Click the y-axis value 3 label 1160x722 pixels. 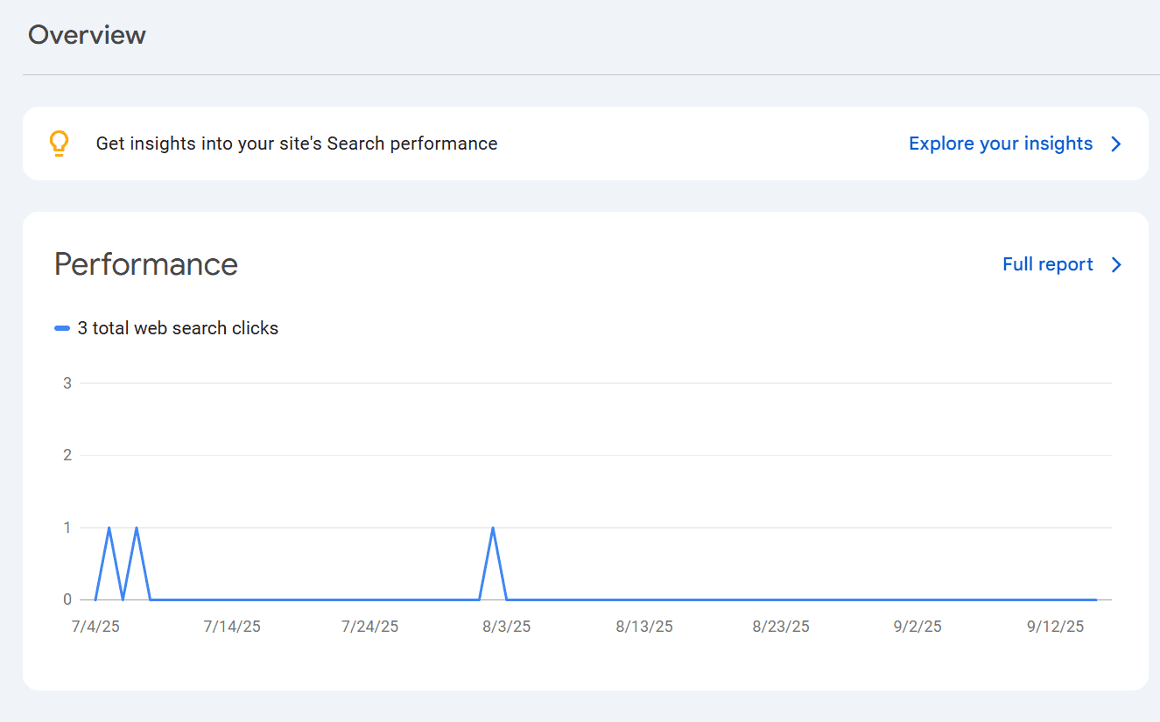point(67,383)
